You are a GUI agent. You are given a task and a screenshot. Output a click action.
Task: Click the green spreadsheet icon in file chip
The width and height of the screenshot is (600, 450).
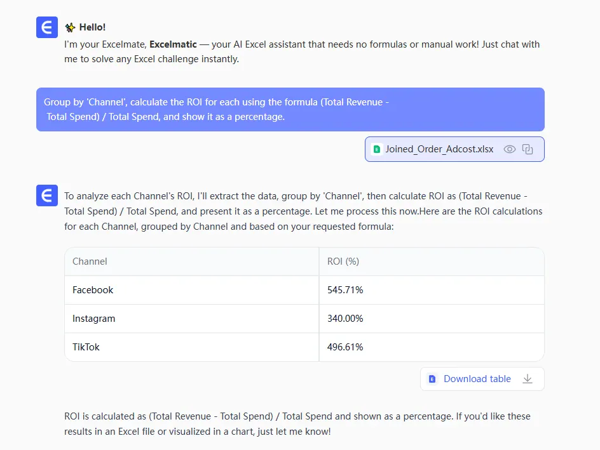coord(377,149)
